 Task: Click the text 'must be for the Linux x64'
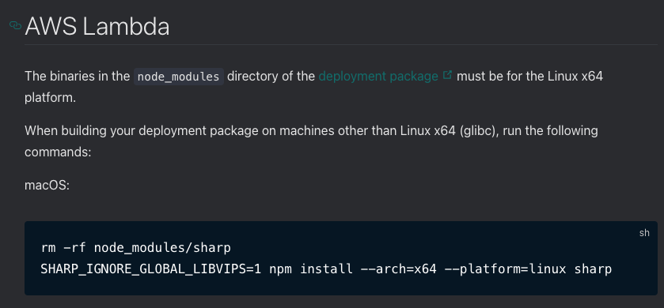[529, 77]
